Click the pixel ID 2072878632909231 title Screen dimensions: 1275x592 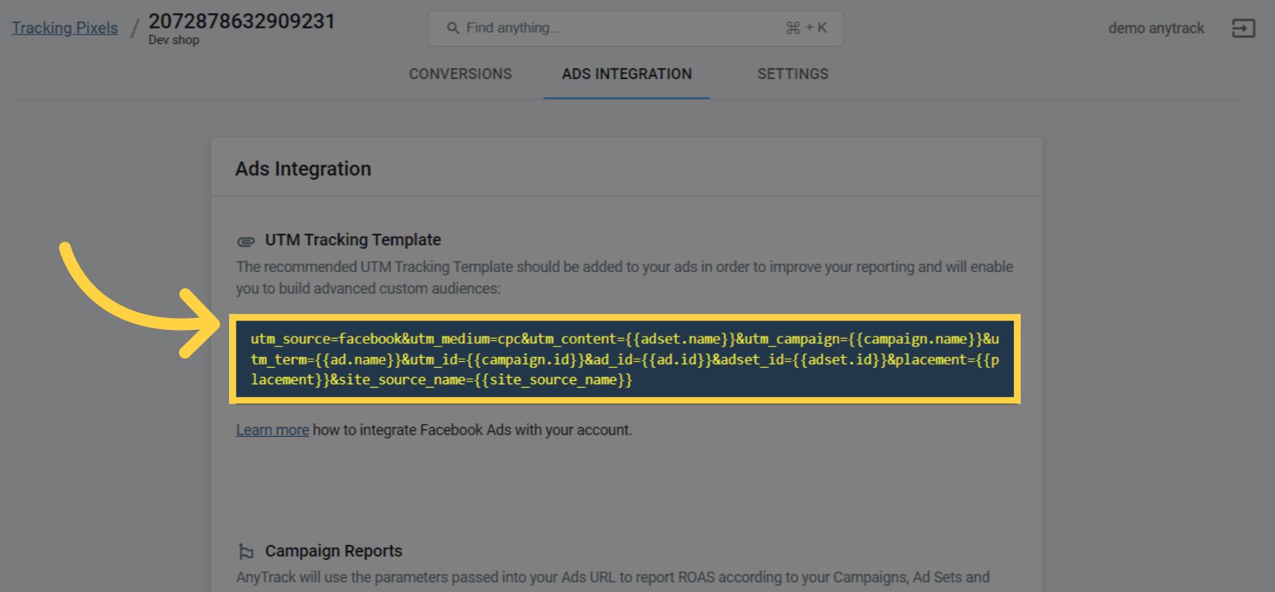click(x=242, y=21)
